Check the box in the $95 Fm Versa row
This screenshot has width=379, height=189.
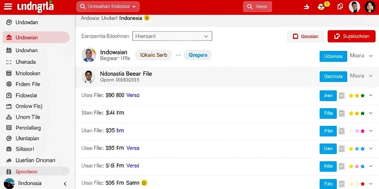point(342,148)
